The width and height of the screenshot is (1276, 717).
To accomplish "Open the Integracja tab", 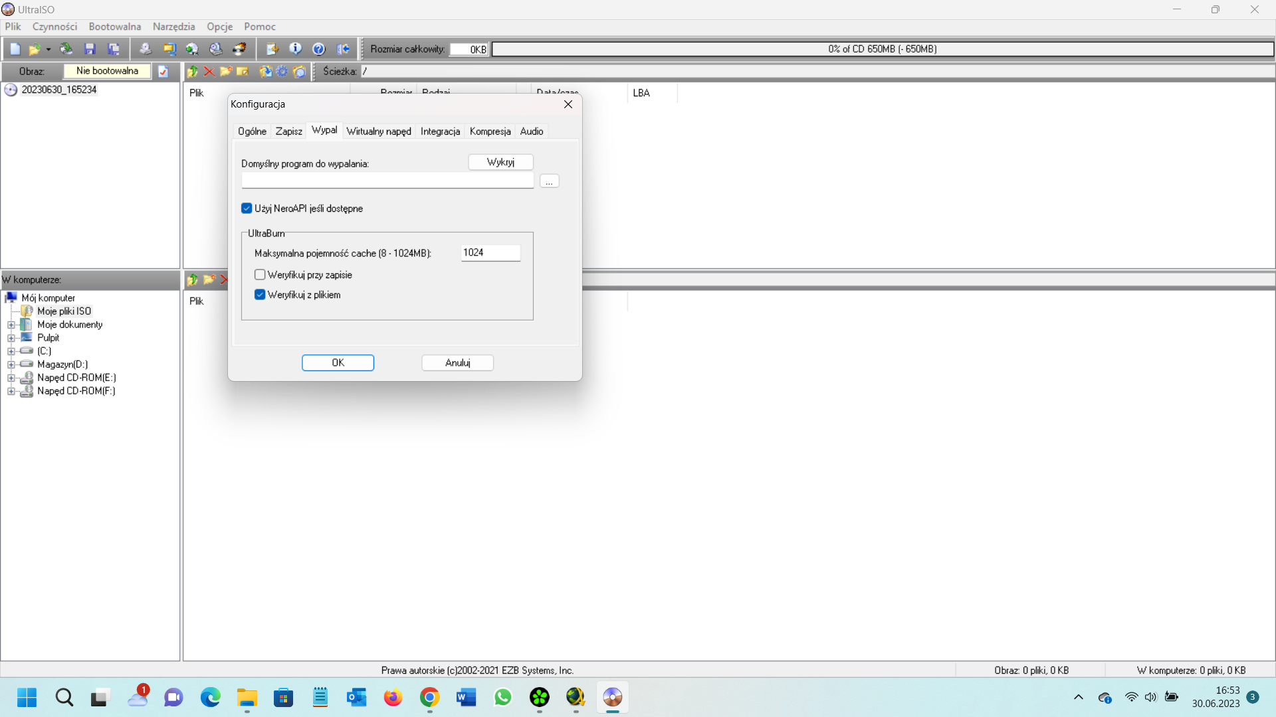I will tap(440, 131).
